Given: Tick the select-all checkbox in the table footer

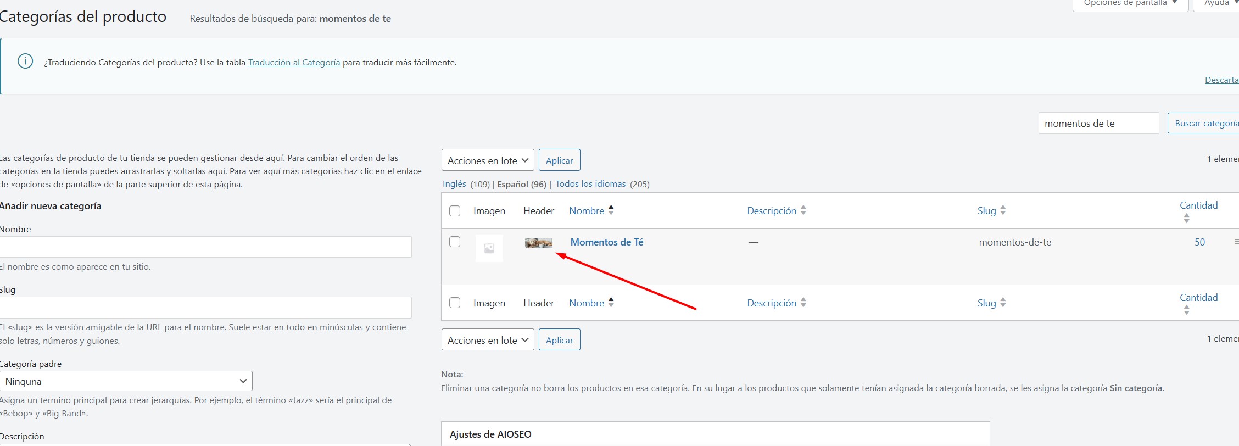Looking at the screenshot, I should (x=455, y=303).
